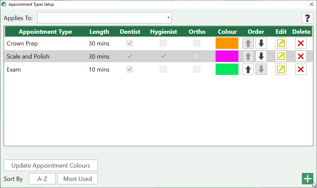317x188 pixels.
Task: Delete the Scale and Polish appointment type
Action: coord(301,57)
